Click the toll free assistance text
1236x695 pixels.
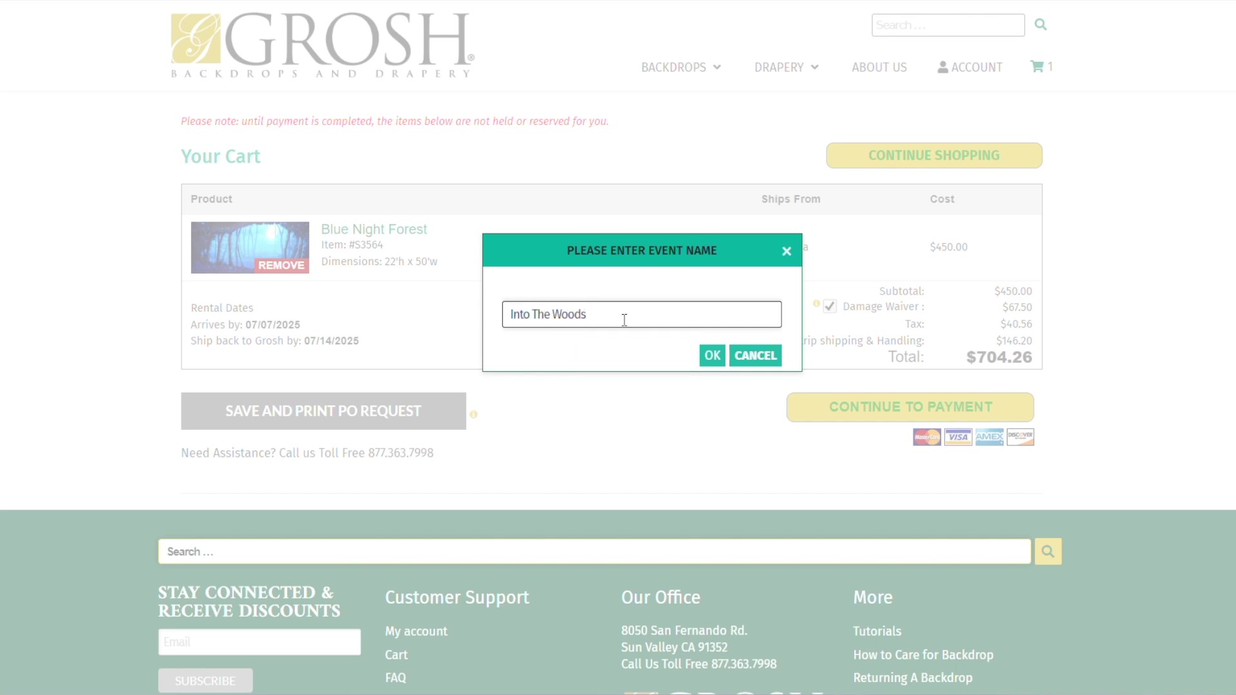point(307,454)
